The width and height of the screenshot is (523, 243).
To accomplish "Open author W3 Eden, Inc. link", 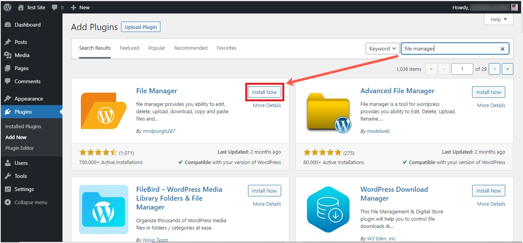I will coord(381,238).
